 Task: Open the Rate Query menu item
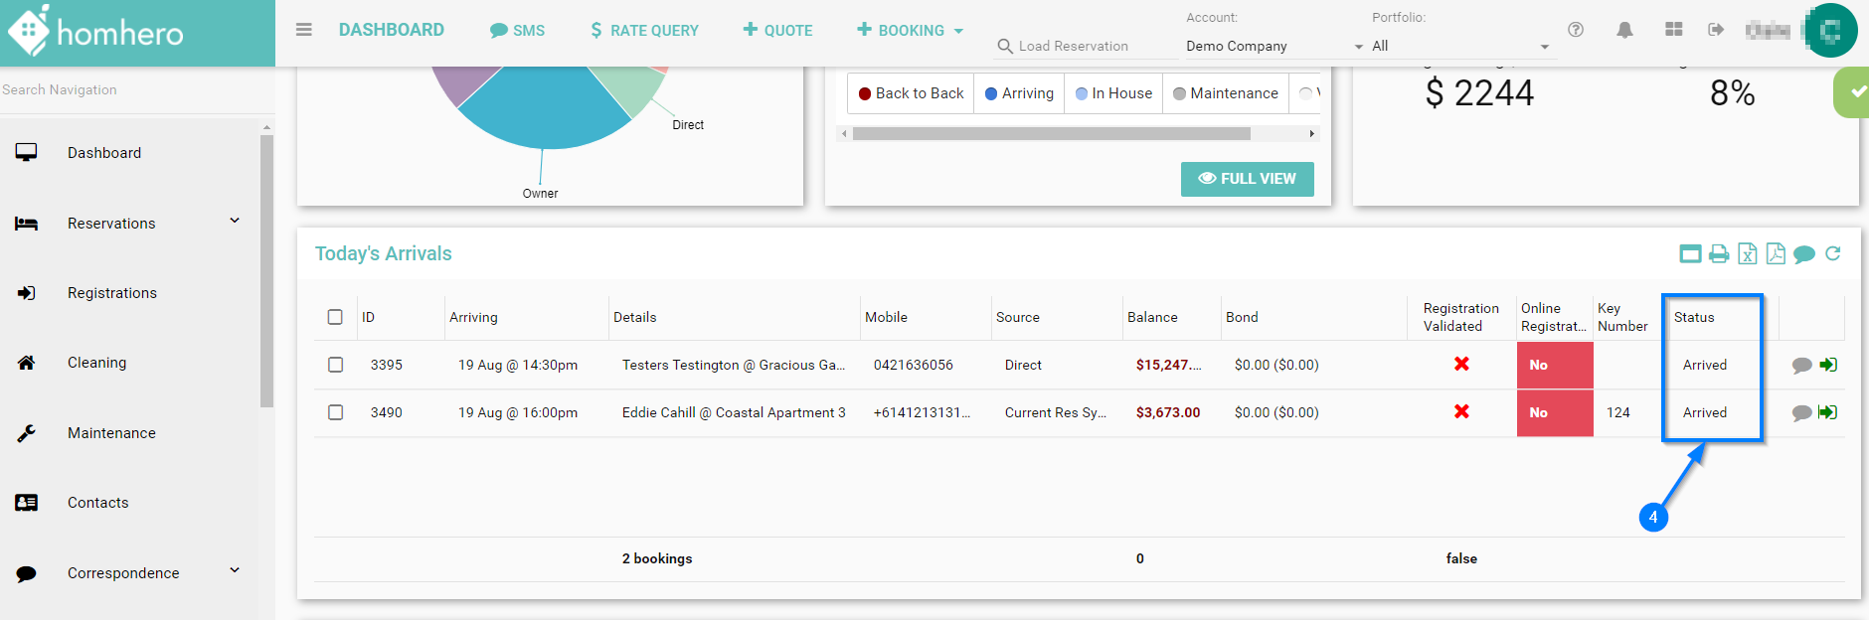pyautogui.click(x=644, y=31)
